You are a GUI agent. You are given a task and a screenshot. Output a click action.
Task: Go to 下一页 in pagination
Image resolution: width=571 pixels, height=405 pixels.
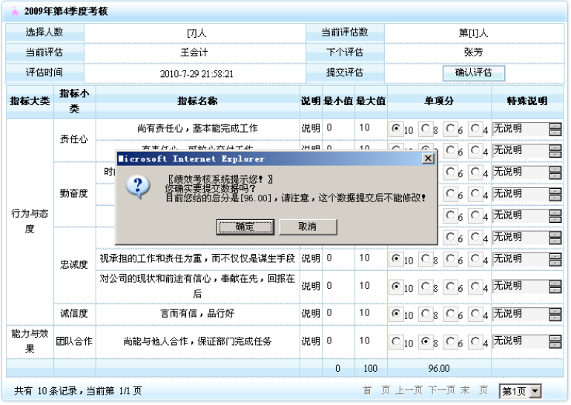[x=442, y=390]
